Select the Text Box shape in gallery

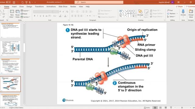pyautogui.click(x=121, y=11)
